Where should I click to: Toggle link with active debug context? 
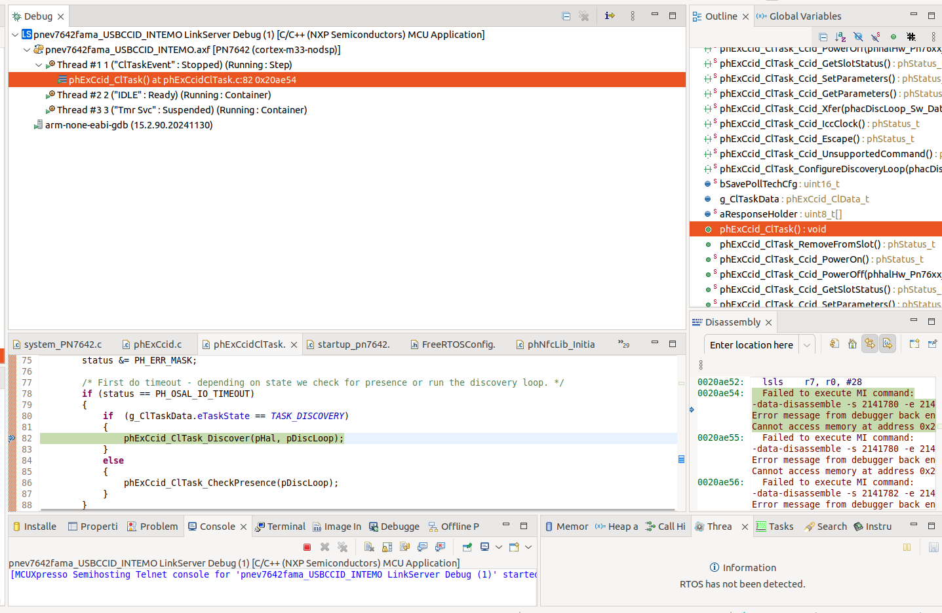click(x=870, y=343)
